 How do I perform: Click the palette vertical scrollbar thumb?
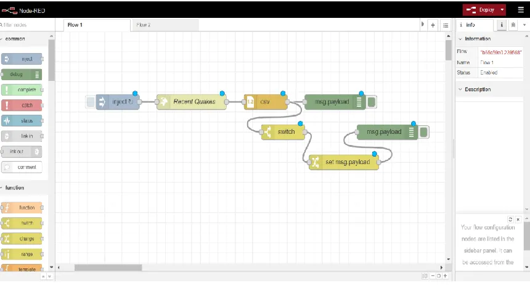click(51, 60)
